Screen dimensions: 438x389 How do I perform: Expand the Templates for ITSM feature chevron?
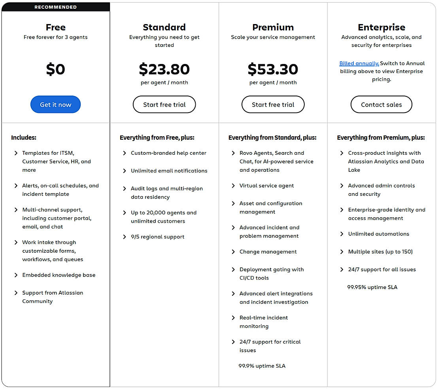(x=16, y=153)
